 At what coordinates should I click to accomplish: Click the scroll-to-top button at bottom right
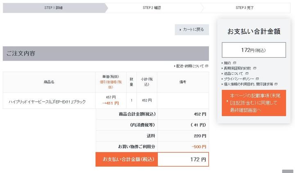click(288, 171)
